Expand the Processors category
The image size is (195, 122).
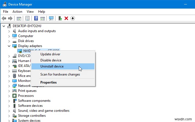9,96
